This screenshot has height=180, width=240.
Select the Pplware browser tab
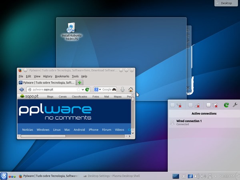47,83
